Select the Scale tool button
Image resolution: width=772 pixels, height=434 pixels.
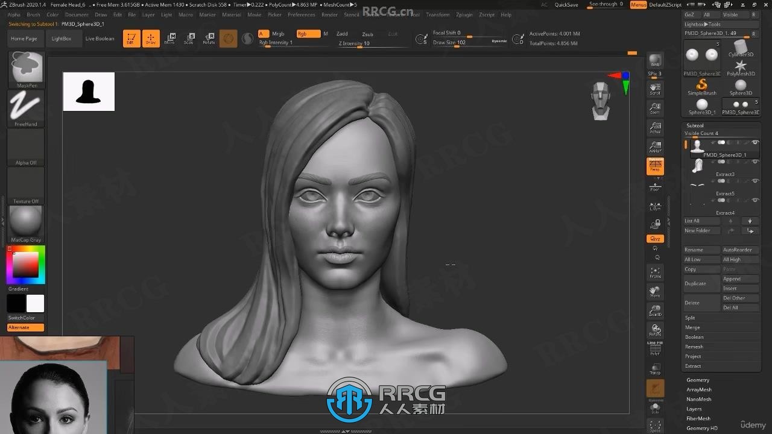(189, 39)
